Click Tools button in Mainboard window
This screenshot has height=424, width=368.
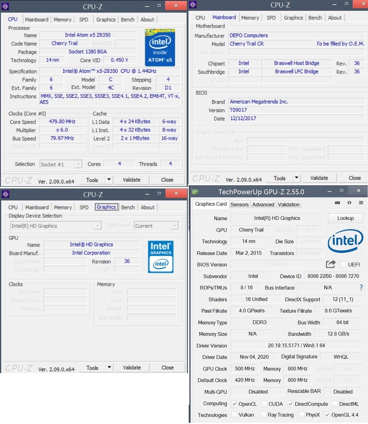279,178
